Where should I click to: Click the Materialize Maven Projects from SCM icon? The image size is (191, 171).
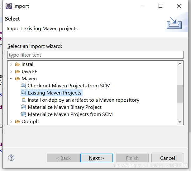24,114
